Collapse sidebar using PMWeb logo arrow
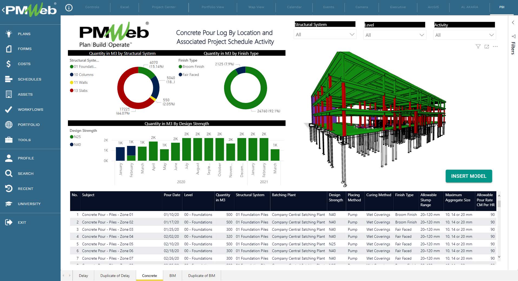Image resolution: width=518 pixels, height=281 pixels. coord(3,10)
